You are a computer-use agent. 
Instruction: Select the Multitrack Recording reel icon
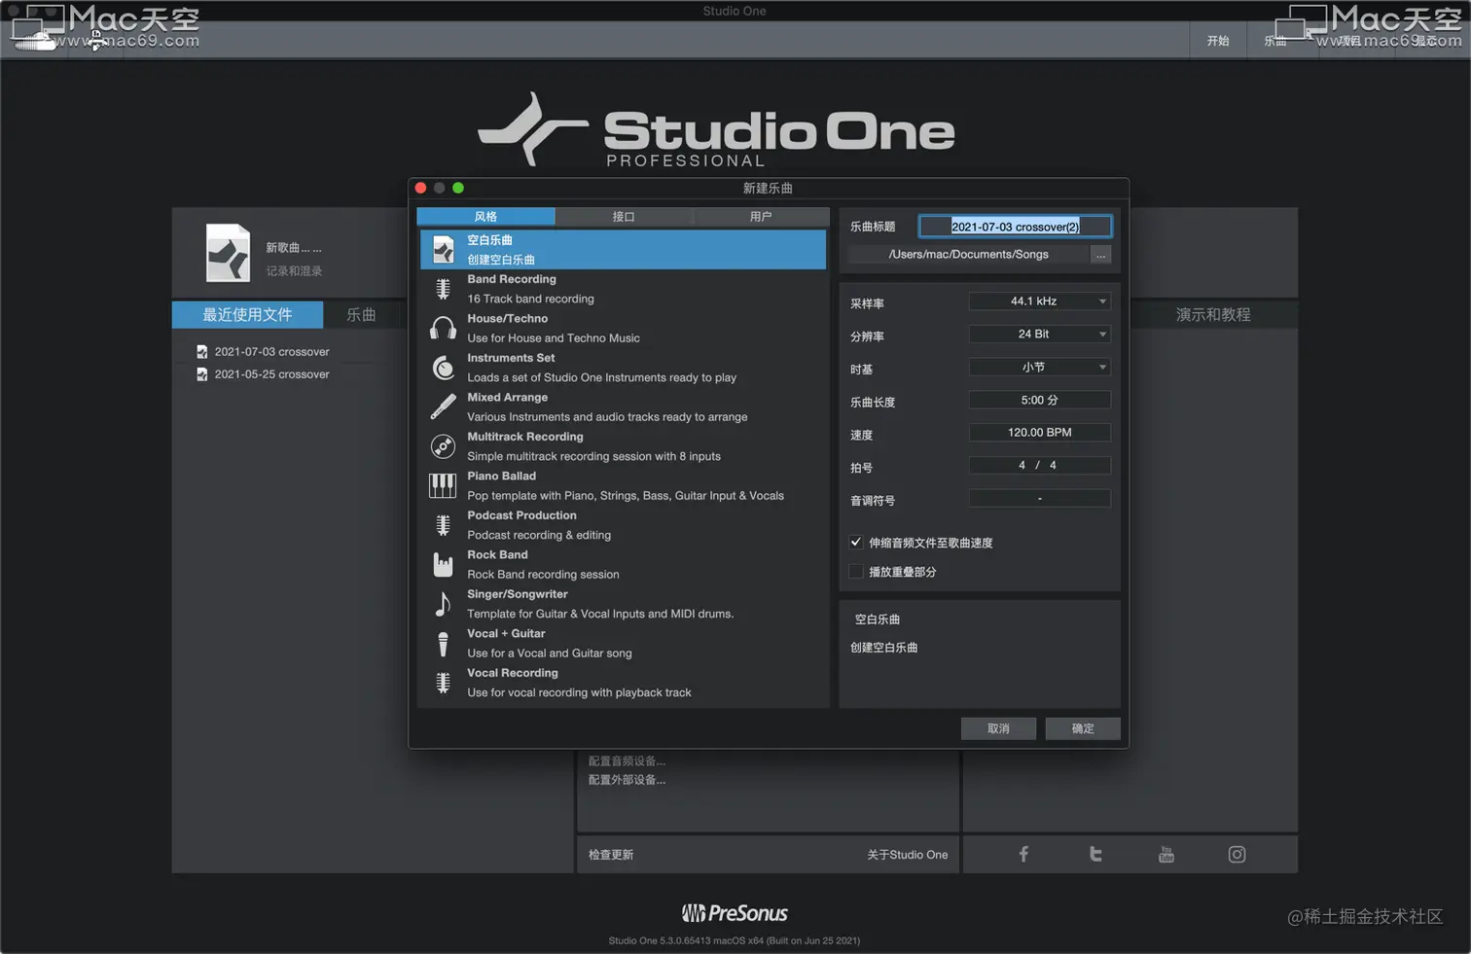click(x=443, y=446)
